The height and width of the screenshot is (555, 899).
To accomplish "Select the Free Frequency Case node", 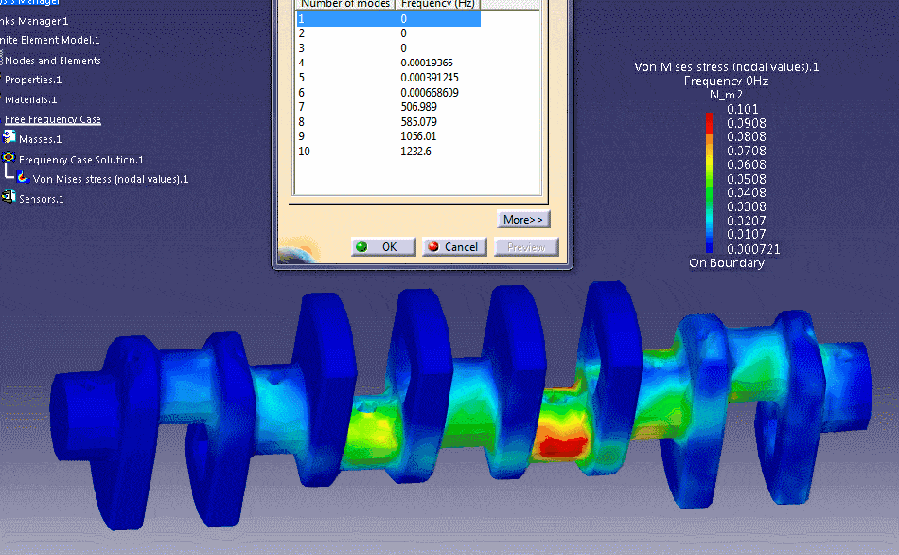I will [53, 119].
